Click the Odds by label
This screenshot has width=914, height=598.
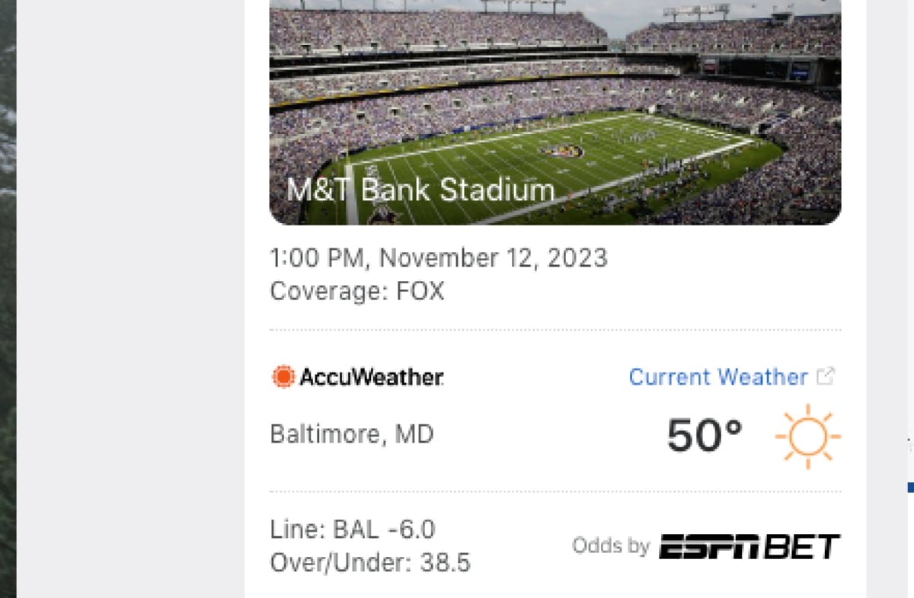pos(611,546)
